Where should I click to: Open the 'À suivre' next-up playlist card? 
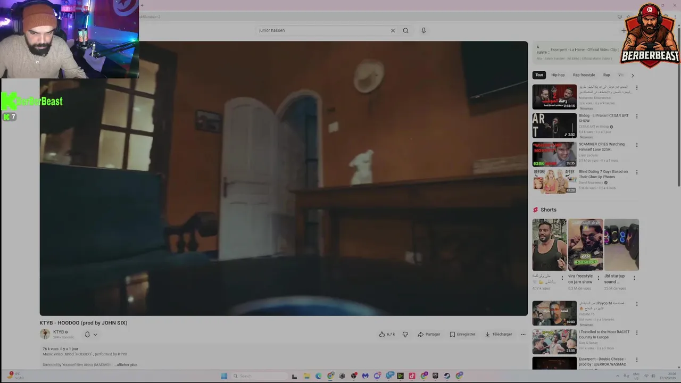(x=577, y=54)
